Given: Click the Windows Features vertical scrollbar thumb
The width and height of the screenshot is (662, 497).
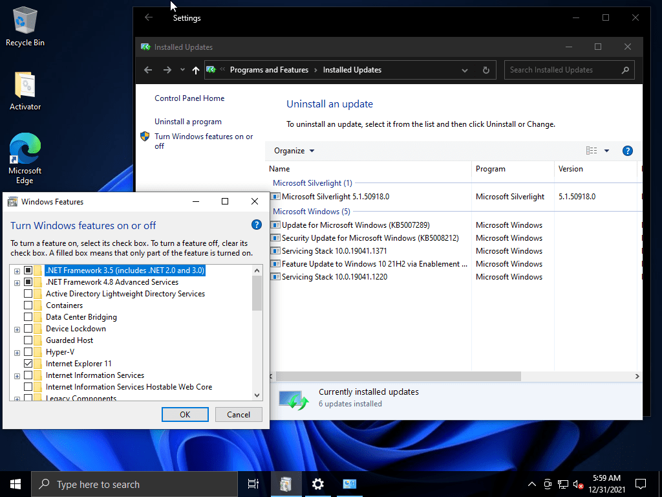Looking at the screenshot, I should click(x=257, y=293).
